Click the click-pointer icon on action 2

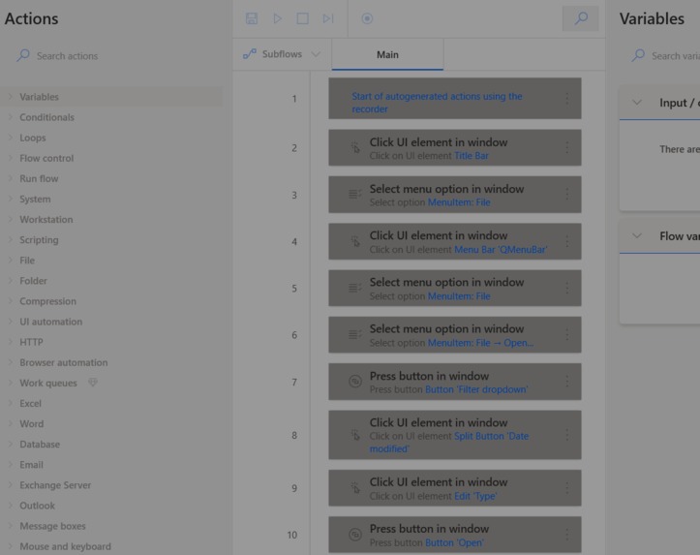pyautogui.click(x=355, y=148)
